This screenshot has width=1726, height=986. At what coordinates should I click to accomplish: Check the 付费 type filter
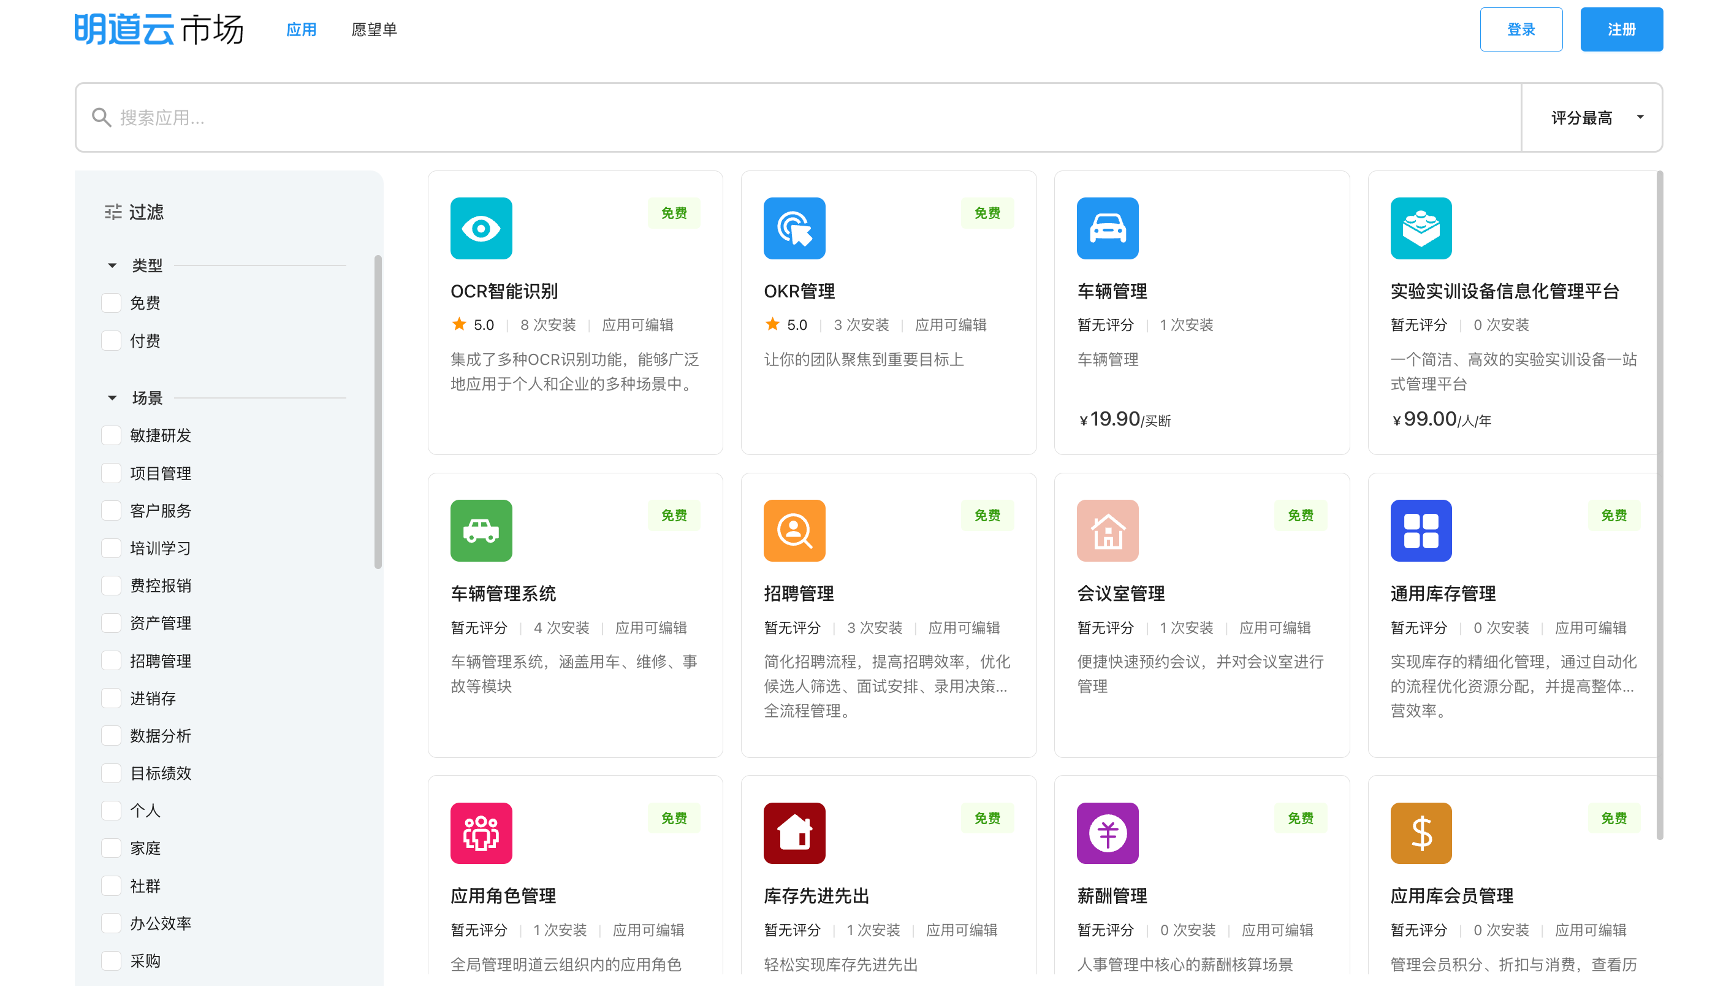111,340
